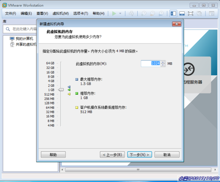Click the VMware Workstation title bar icon
220x182 pixels.
[x=4, y=5]
